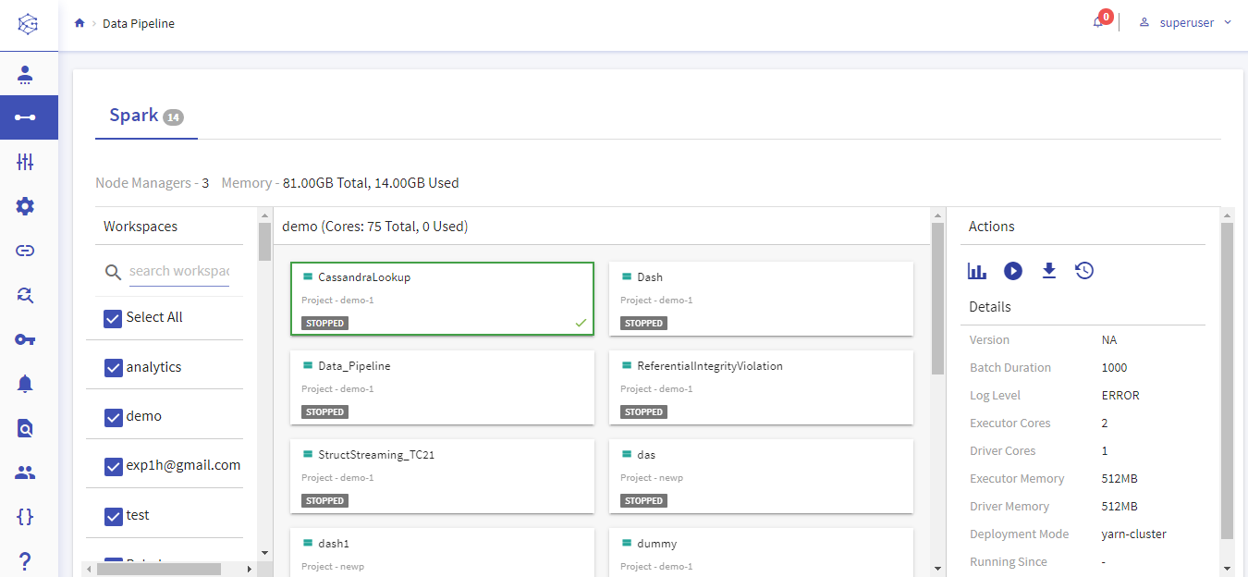Viewport: 1248px width, 577px height.
Task: Click the workspace search magnifier icon
Action: coord(114,272)
